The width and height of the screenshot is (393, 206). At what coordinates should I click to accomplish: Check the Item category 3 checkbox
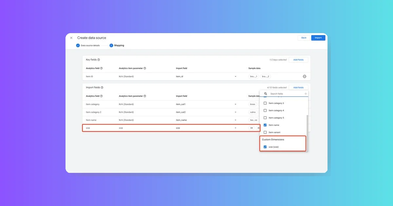[265, 103]
